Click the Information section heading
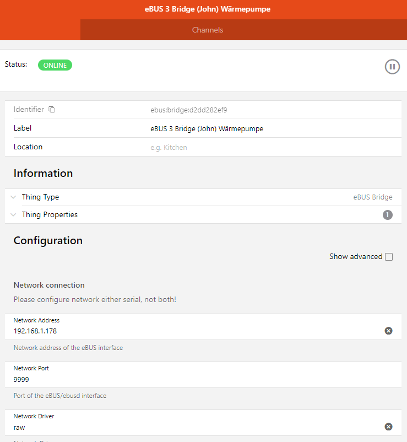This screenshot has height=442, width=407. pos(43,173)
